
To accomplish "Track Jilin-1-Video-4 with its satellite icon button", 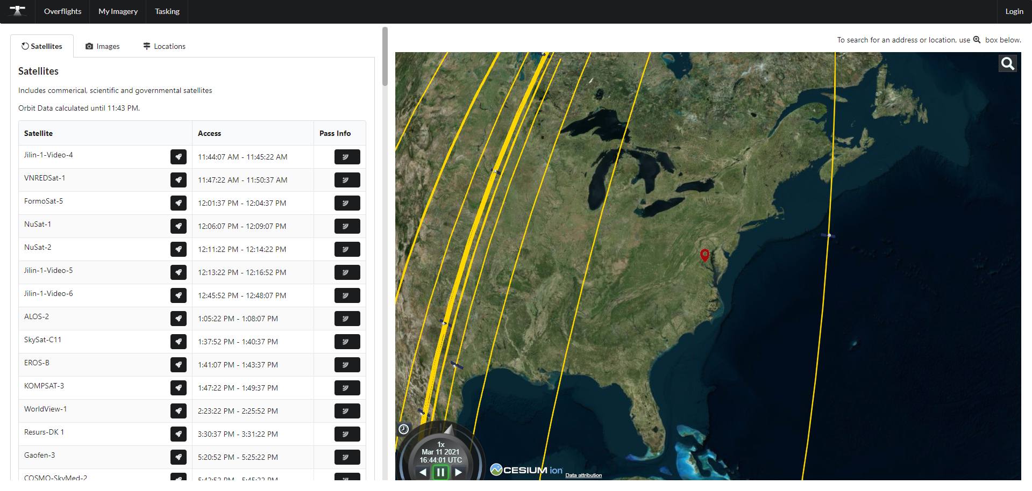I will point(179,157).
